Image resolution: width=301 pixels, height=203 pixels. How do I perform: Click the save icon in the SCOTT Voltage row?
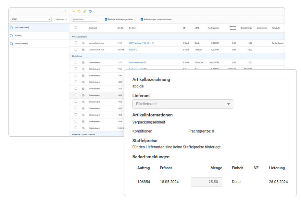click(83, 43)
